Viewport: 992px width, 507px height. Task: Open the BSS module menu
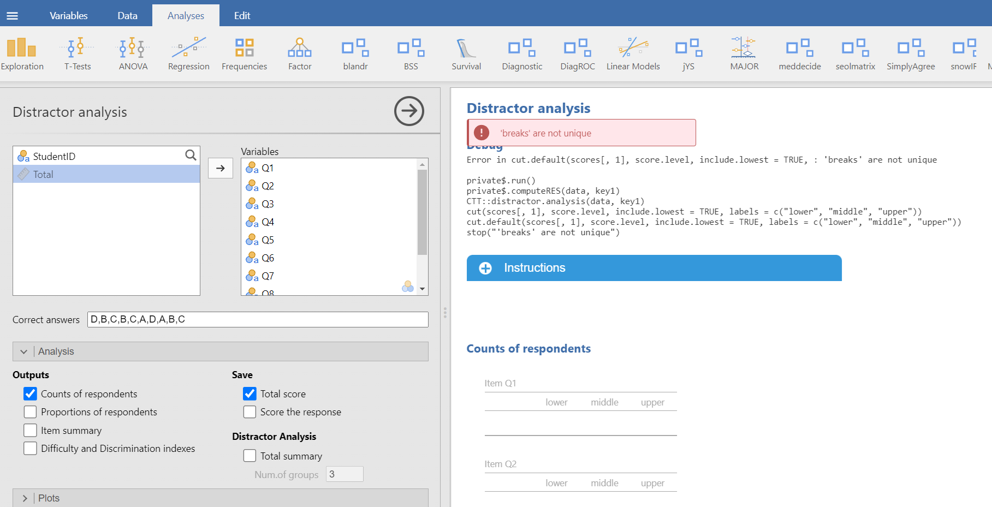[x=411, y=54]
